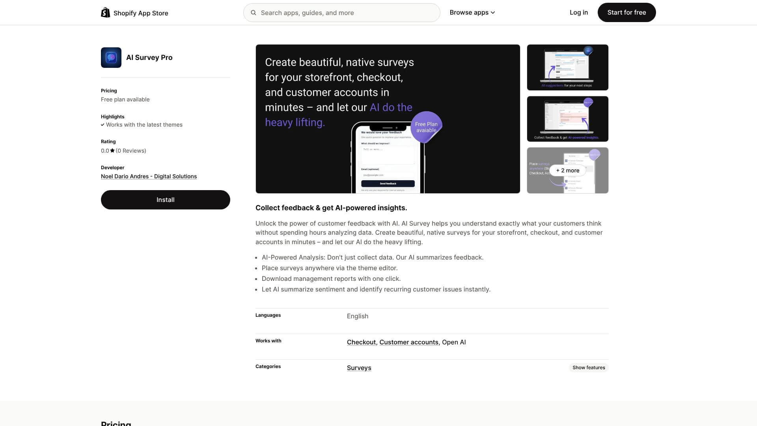This screenshot has width=757, height=426.
Task: Install the AI Survey Pro app
Action: [x=165, y=200]
